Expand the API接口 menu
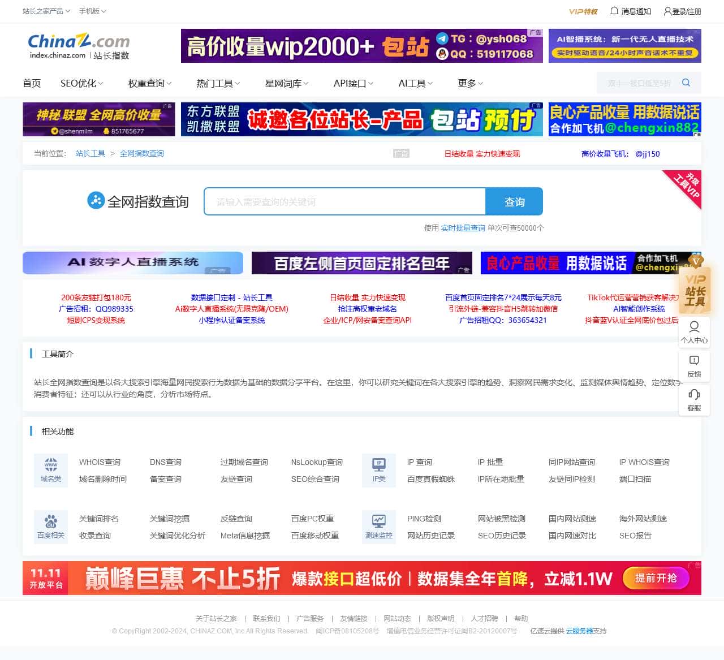 [x=354, y=83]
